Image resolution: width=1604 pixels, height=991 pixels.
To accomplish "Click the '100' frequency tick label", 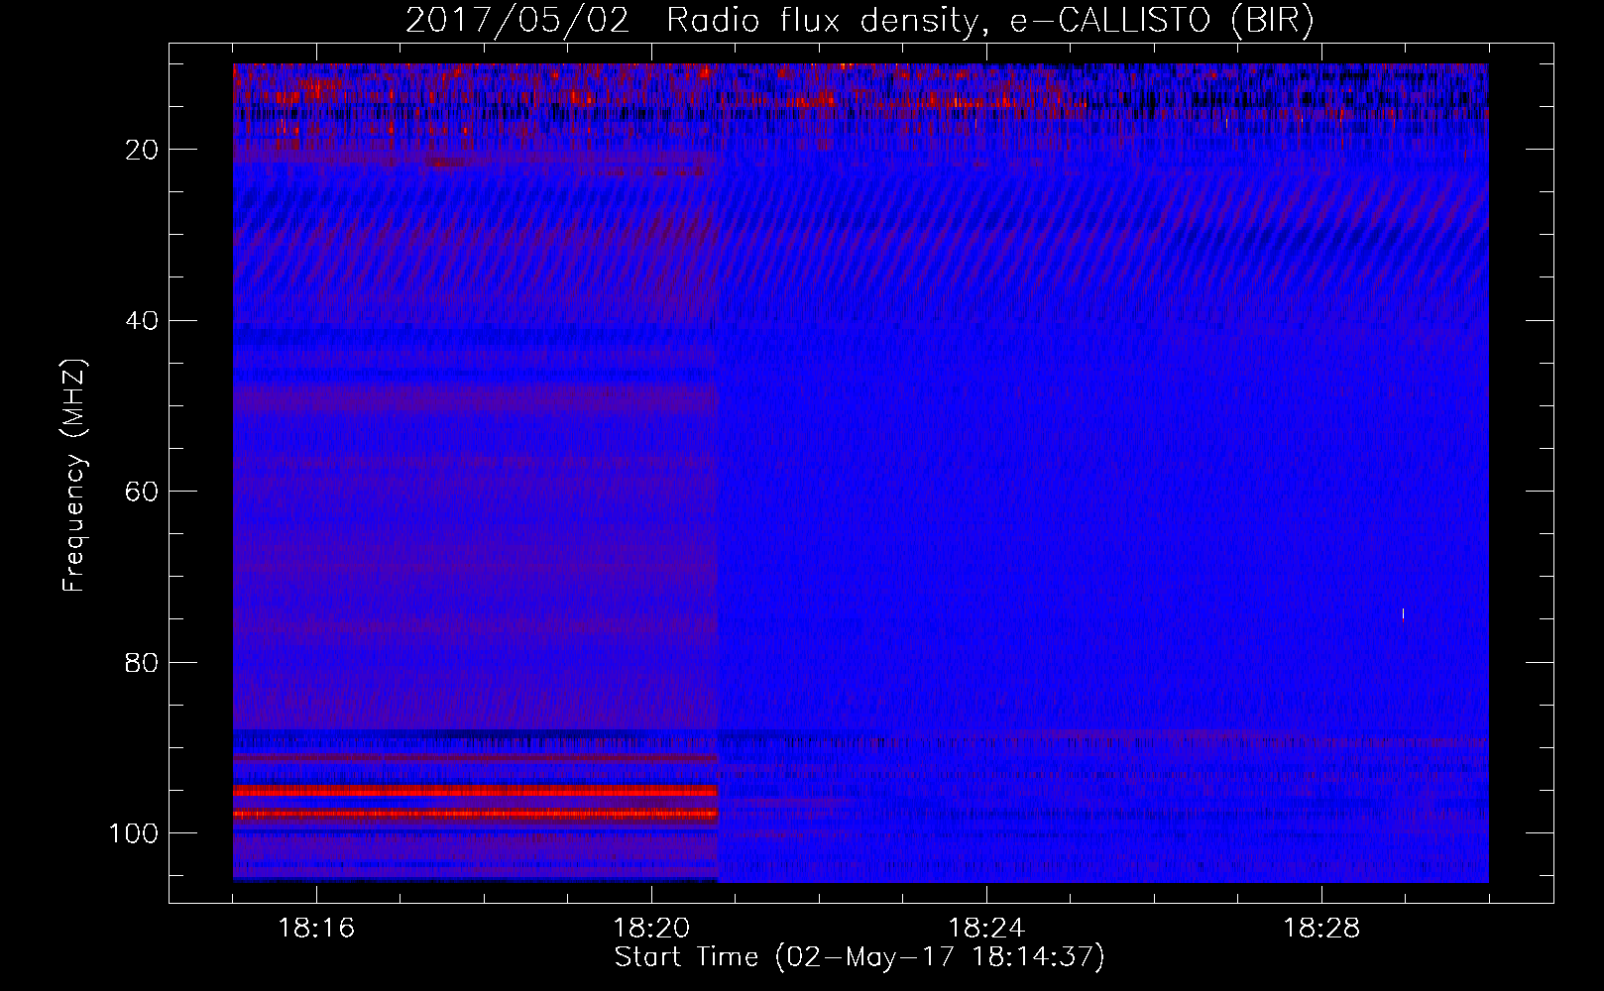I will click(134, 833).
